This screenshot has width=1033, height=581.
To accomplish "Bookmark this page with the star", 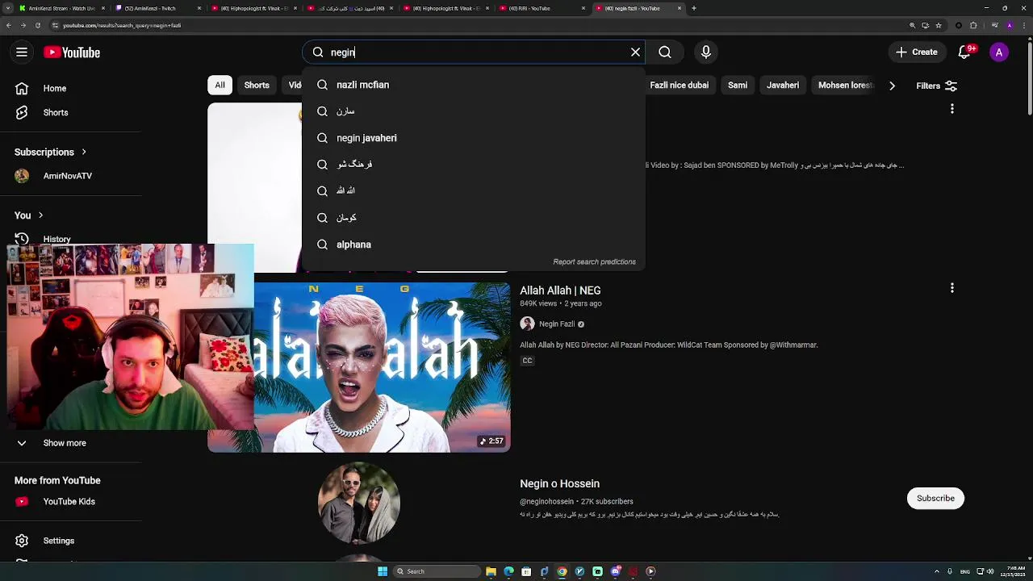I will point(938,25).
